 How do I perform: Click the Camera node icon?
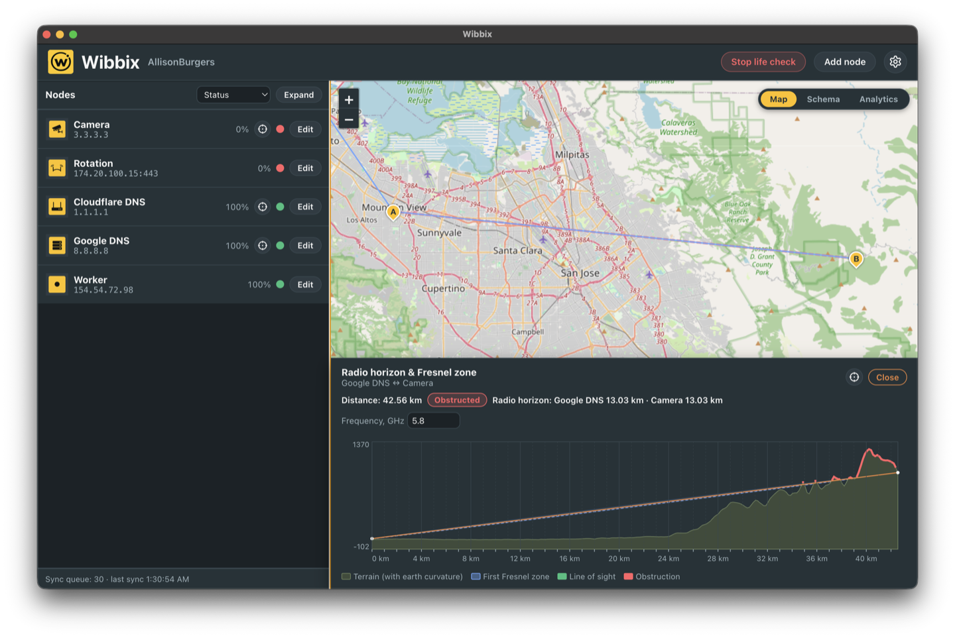57,129
